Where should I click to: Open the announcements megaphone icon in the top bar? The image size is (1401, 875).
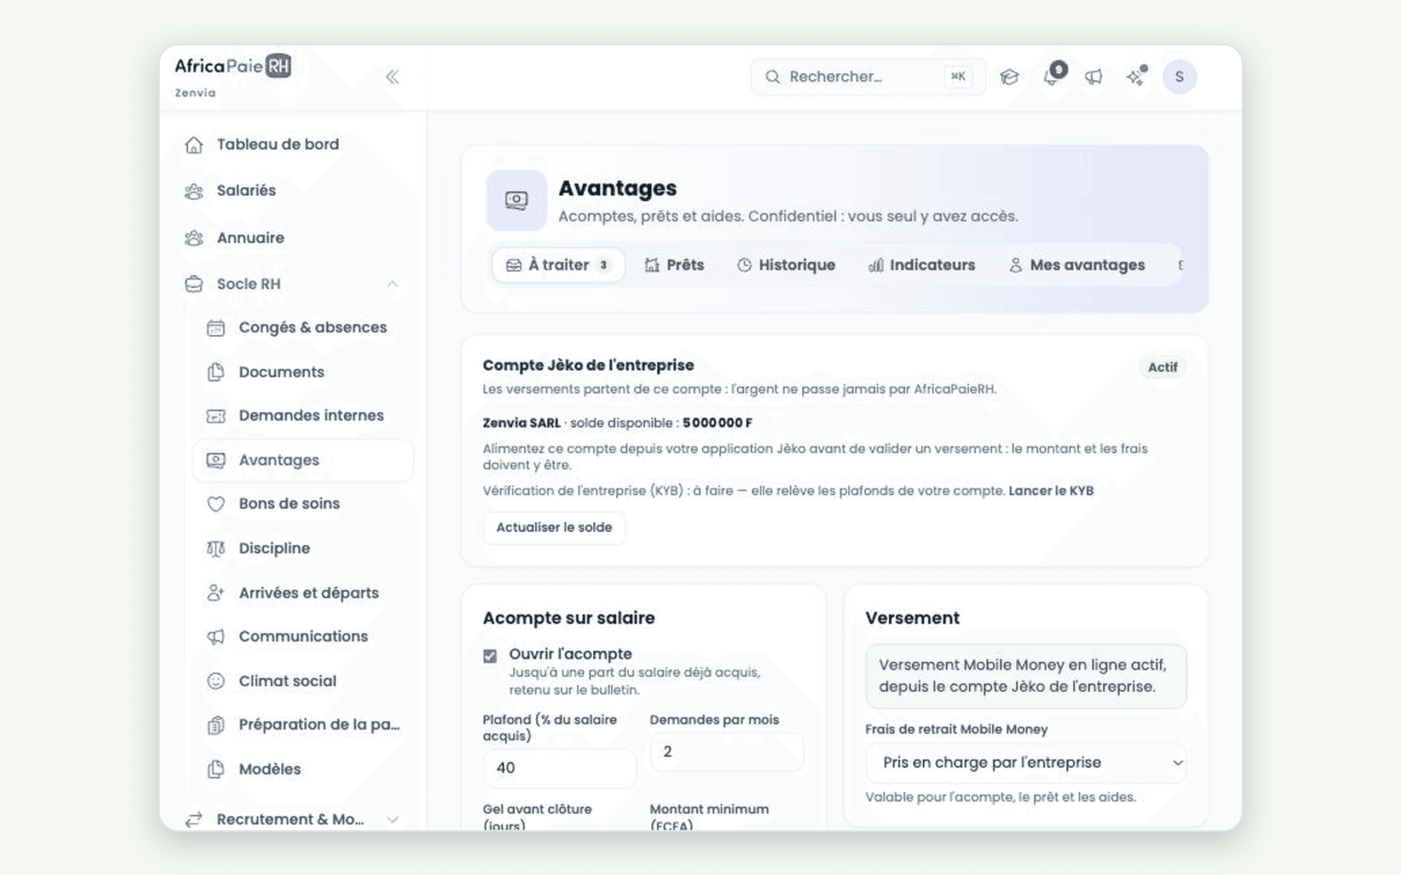point(1093,77)
